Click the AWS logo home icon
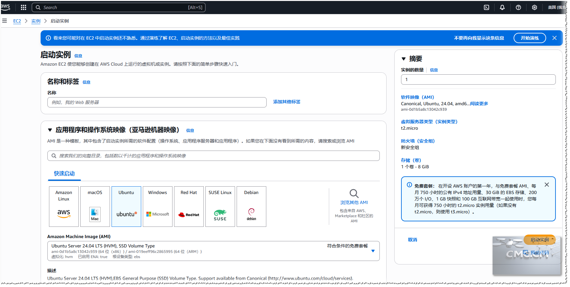570x287 pixels. pyautogui.click(x=5, y=7)
